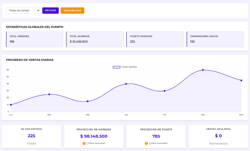The image size is (250, 151).
Task: Click the question icon under Proyección de Ingresos
Action: tap(84, 143)
